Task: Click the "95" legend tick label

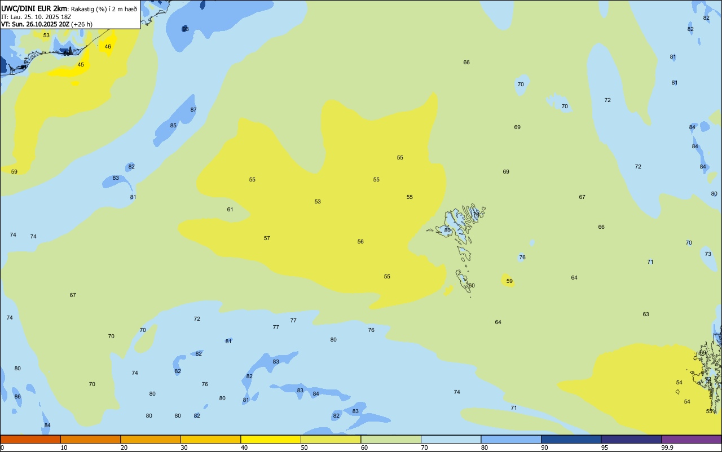Action: [605, 447]
